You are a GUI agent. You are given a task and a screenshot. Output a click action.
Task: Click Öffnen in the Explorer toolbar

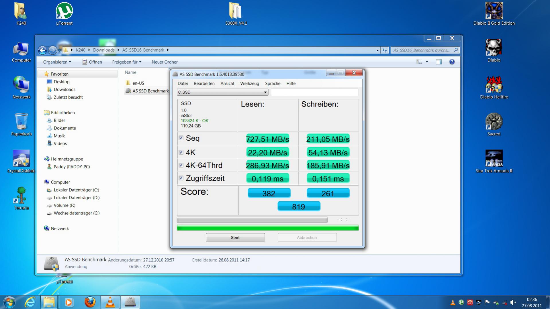[x=92, y=62]
